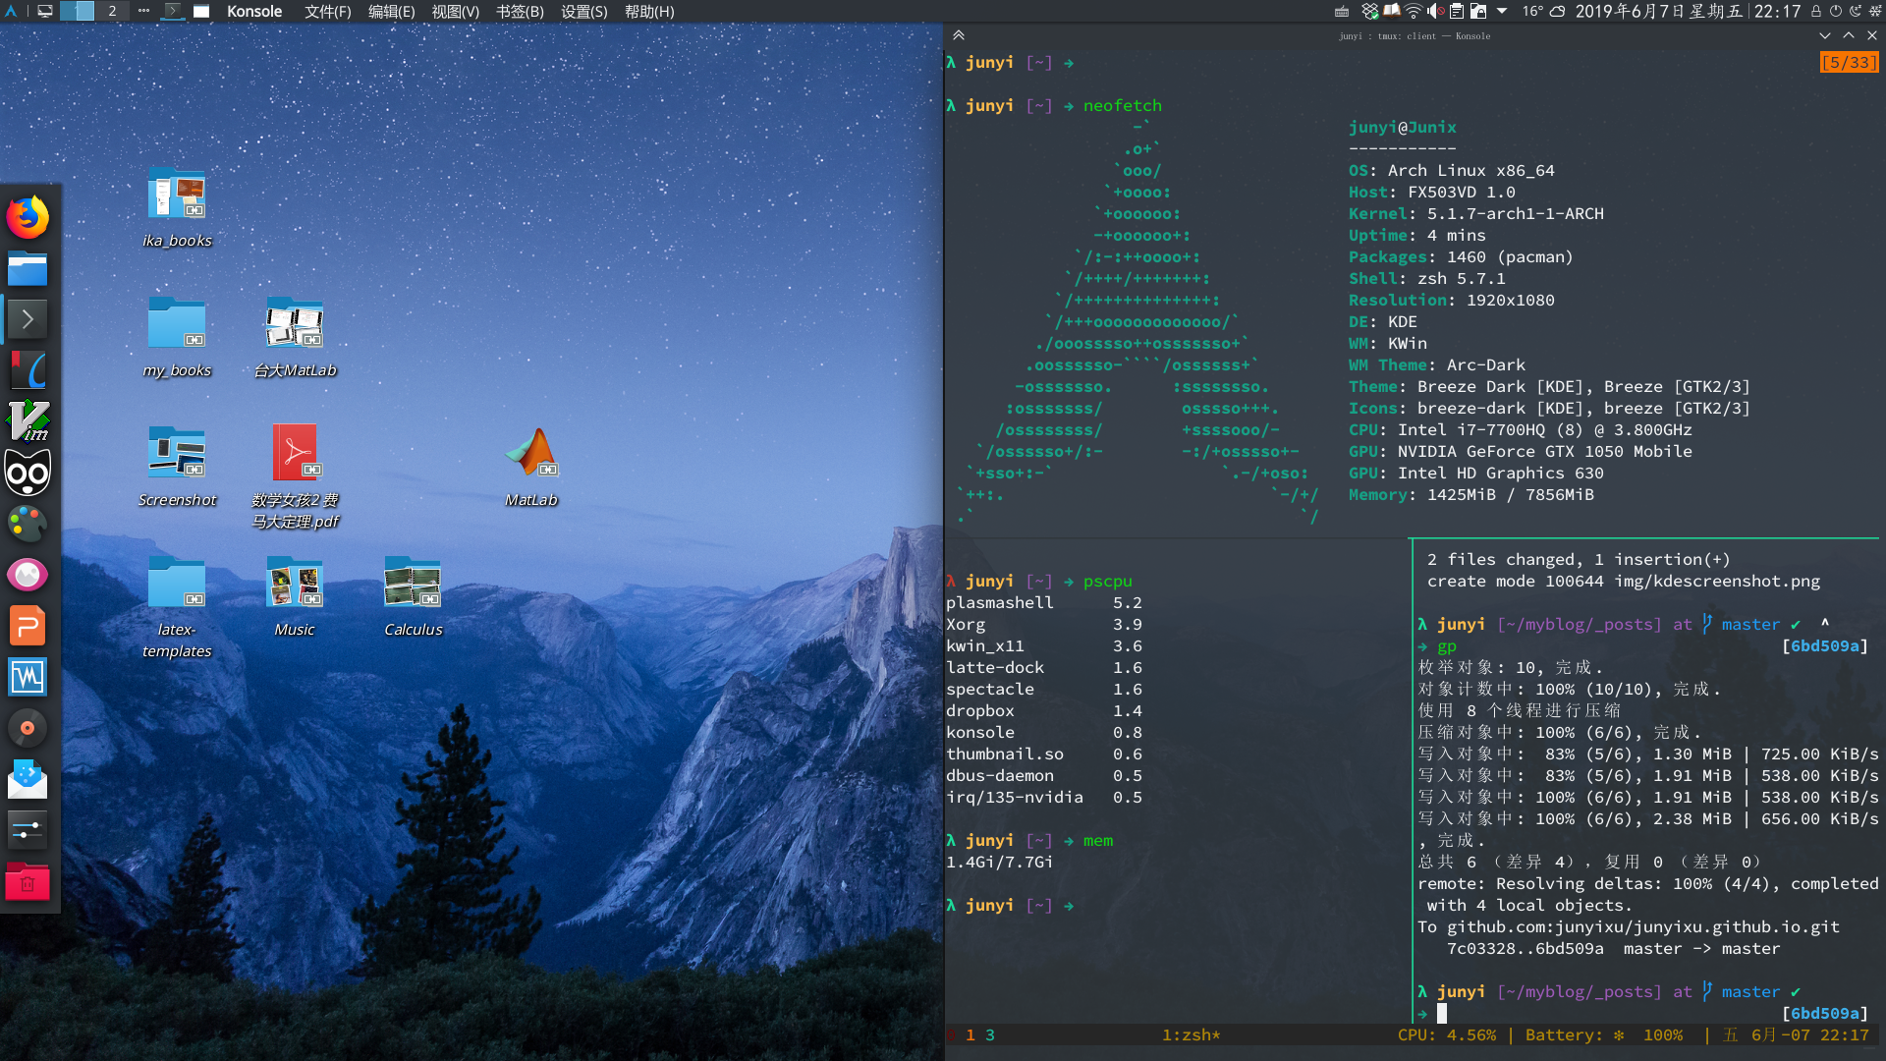Switch to the first virtual desktop in the pager

coord(78,12)
